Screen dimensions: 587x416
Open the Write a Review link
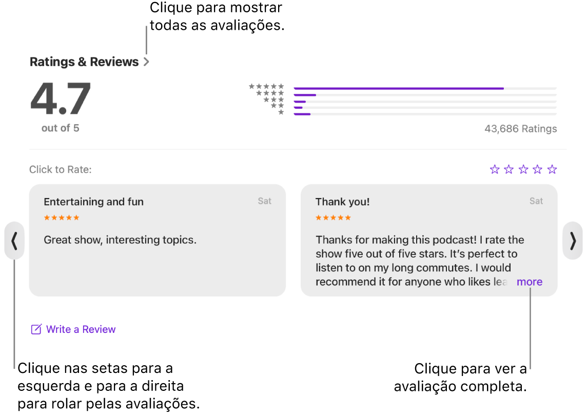click(81, 329)
